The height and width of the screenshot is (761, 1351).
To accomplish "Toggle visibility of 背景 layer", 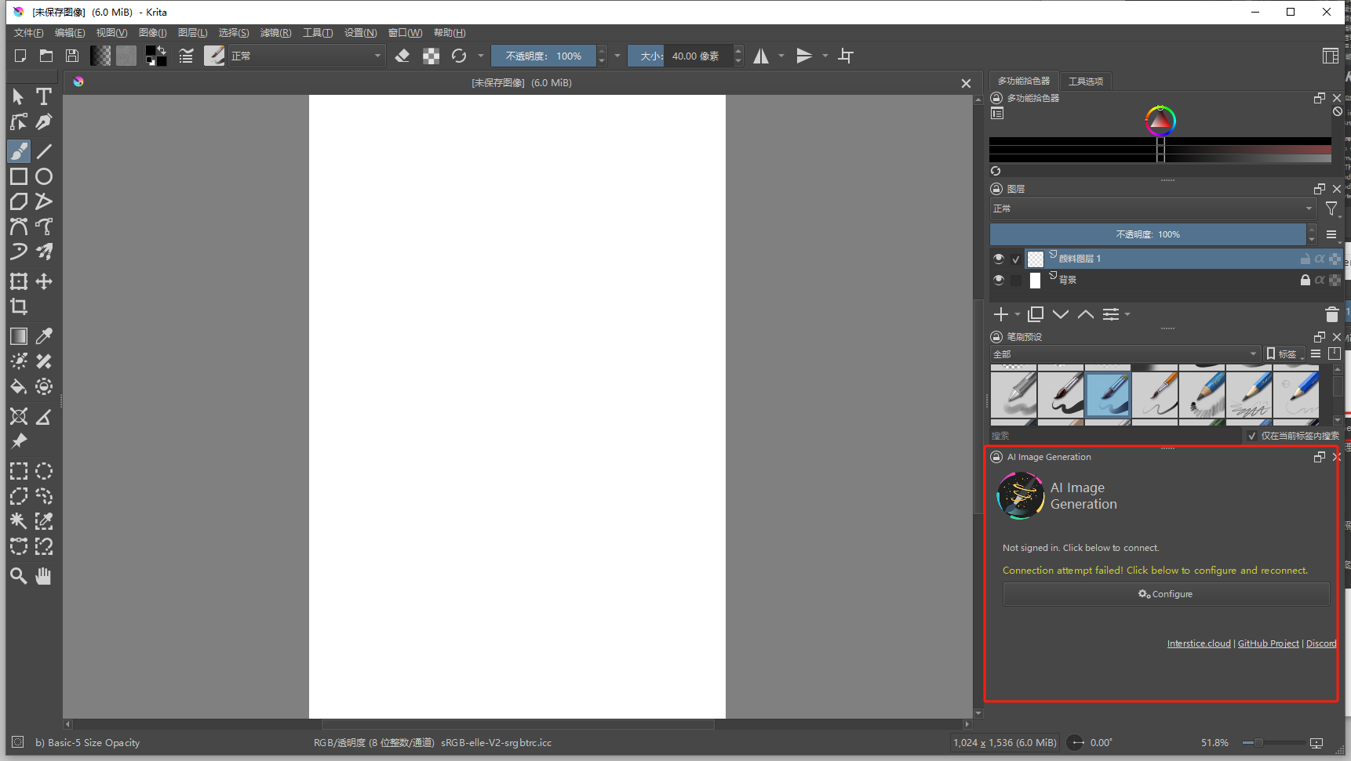I will coord(998,280).
